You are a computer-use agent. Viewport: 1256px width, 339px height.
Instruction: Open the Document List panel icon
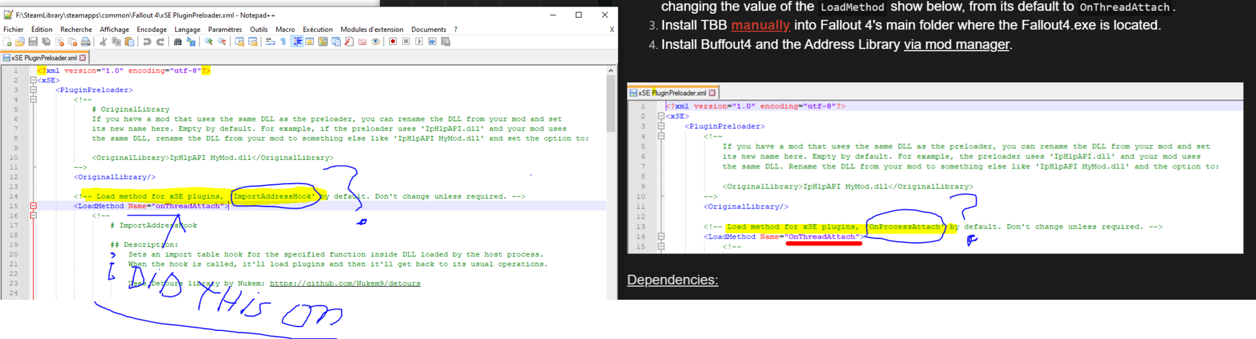336,42
